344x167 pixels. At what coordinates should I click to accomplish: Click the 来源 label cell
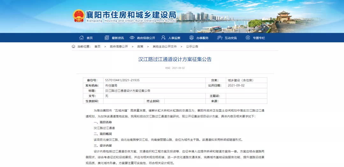click(x=216, y=101)
